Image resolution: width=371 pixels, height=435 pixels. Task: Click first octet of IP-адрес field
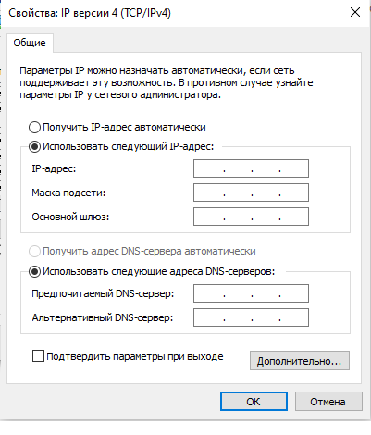click(209, 168)
